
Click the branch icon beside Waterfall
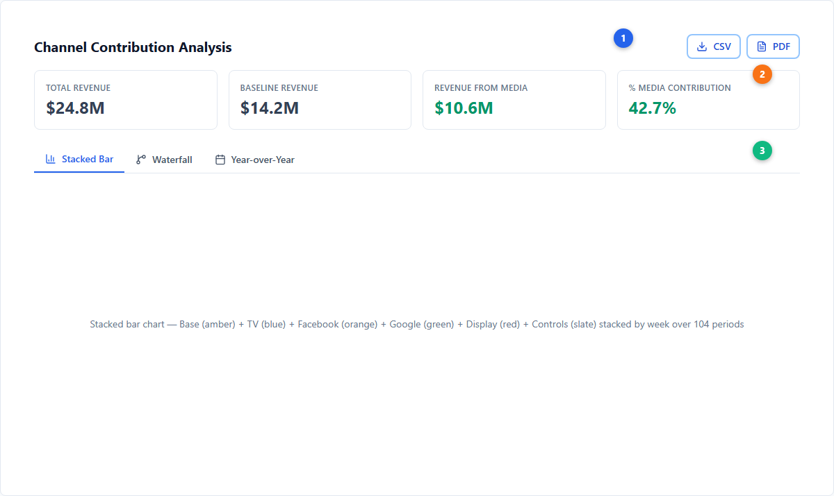click(141, 160)
